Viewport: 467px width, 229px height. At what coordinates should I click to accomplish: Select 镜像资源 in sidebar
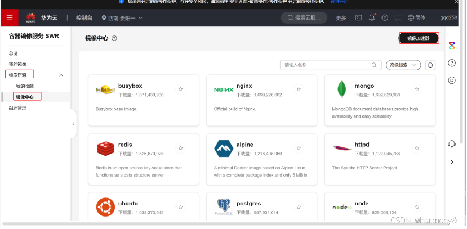pos(17,75)
